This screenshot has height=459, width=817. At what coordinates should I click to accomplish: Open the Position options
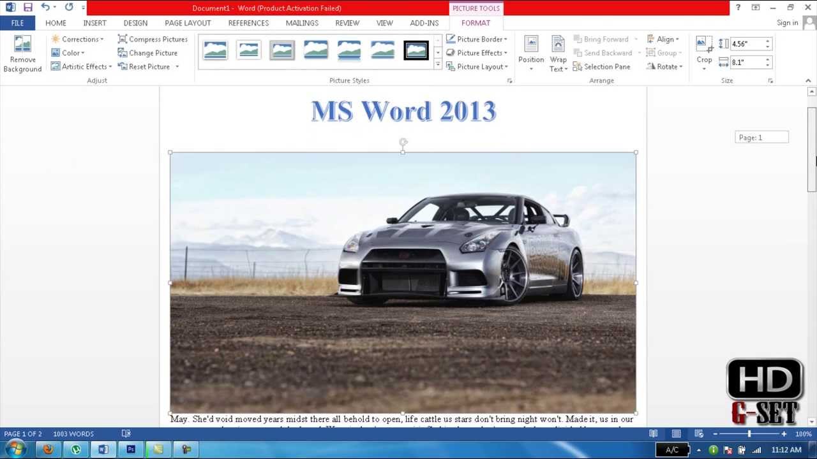pyautogui.click(x=531, y=54)
